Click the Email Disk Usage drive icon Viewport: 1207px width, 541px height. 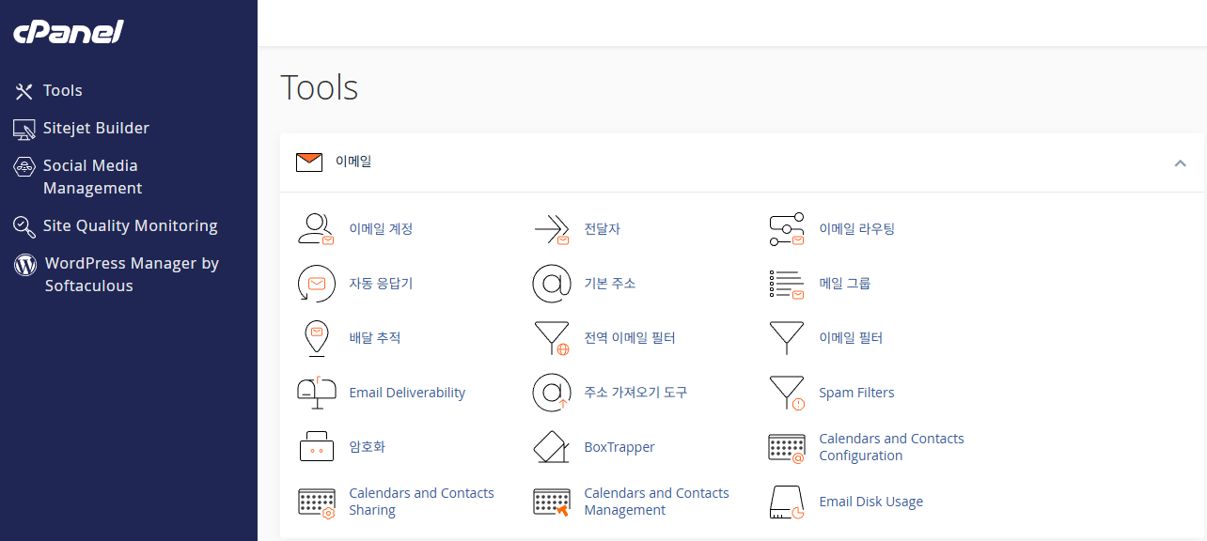click(x=787, y=502)
